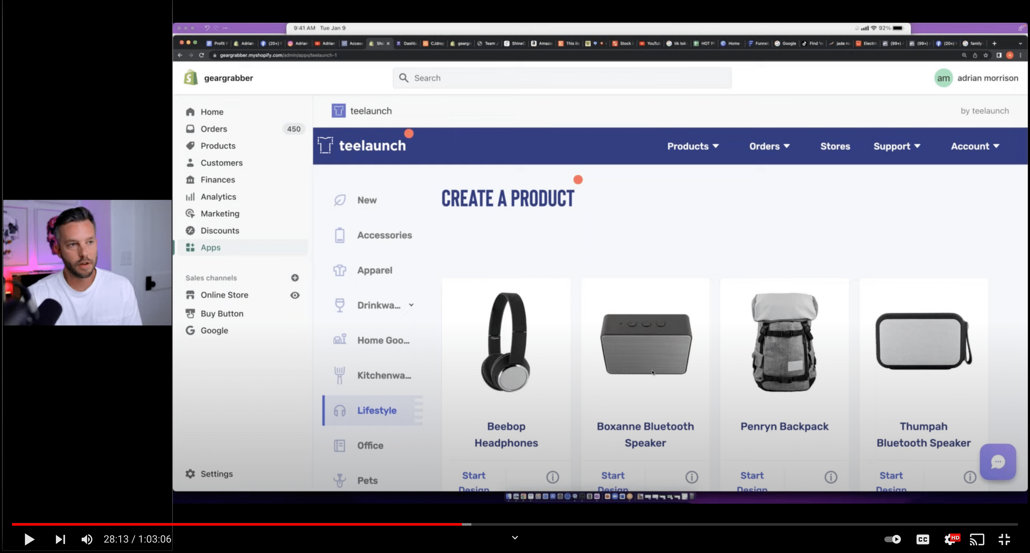Switch to Google browser tab
1030x553 pixels.
(785, 43)
